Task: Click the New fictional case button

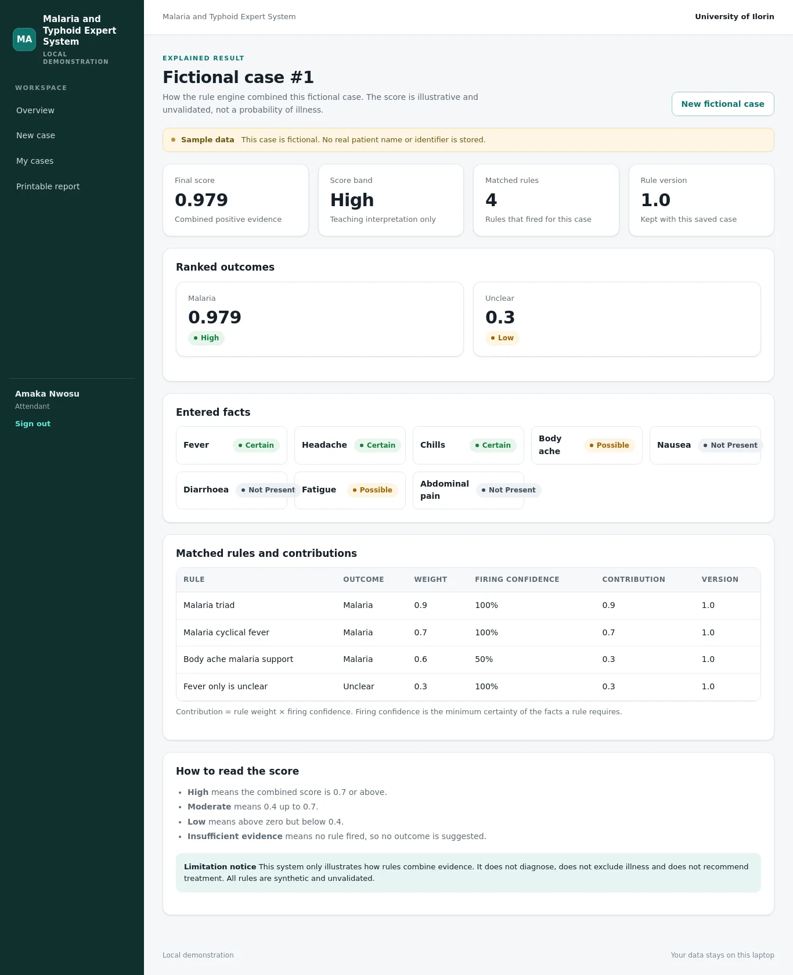Action: (723, 104)
